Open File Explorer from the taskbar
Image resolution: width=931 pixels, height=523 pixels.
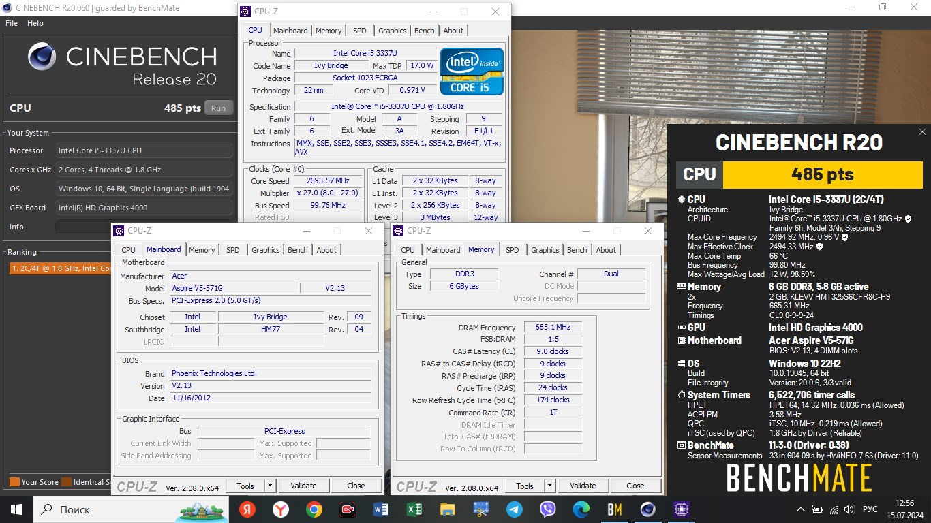coord(447,509)
